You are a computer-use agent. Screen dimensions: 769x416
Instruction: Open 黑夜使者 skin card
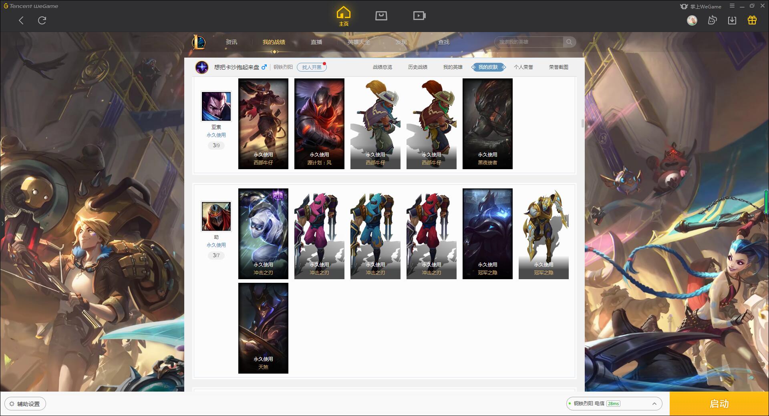click(x=487, y=124)
